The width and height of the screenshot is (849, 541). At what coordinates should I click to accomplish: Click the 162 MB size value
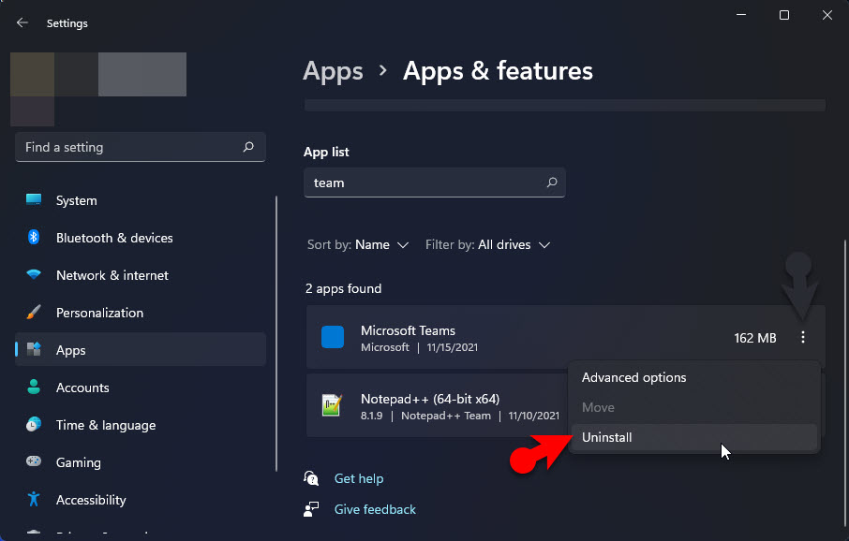[754, 338]
